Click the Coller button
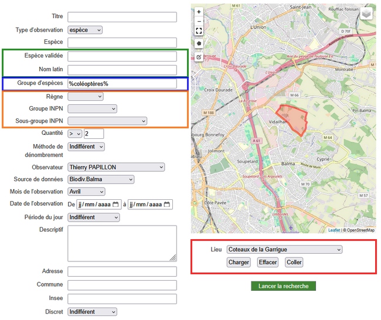This screenshot has height=320, width=381. click(294, 263)
